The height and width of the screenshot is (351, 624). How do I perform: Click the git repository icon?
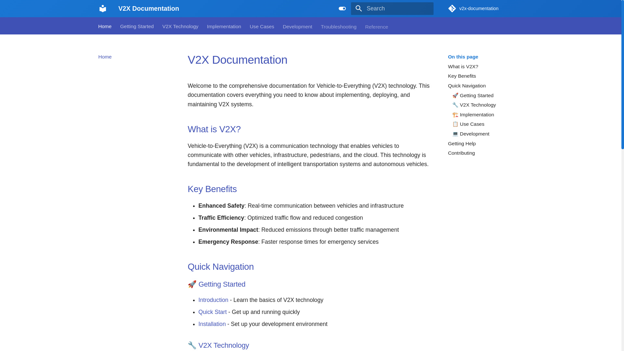click(452, 8)
